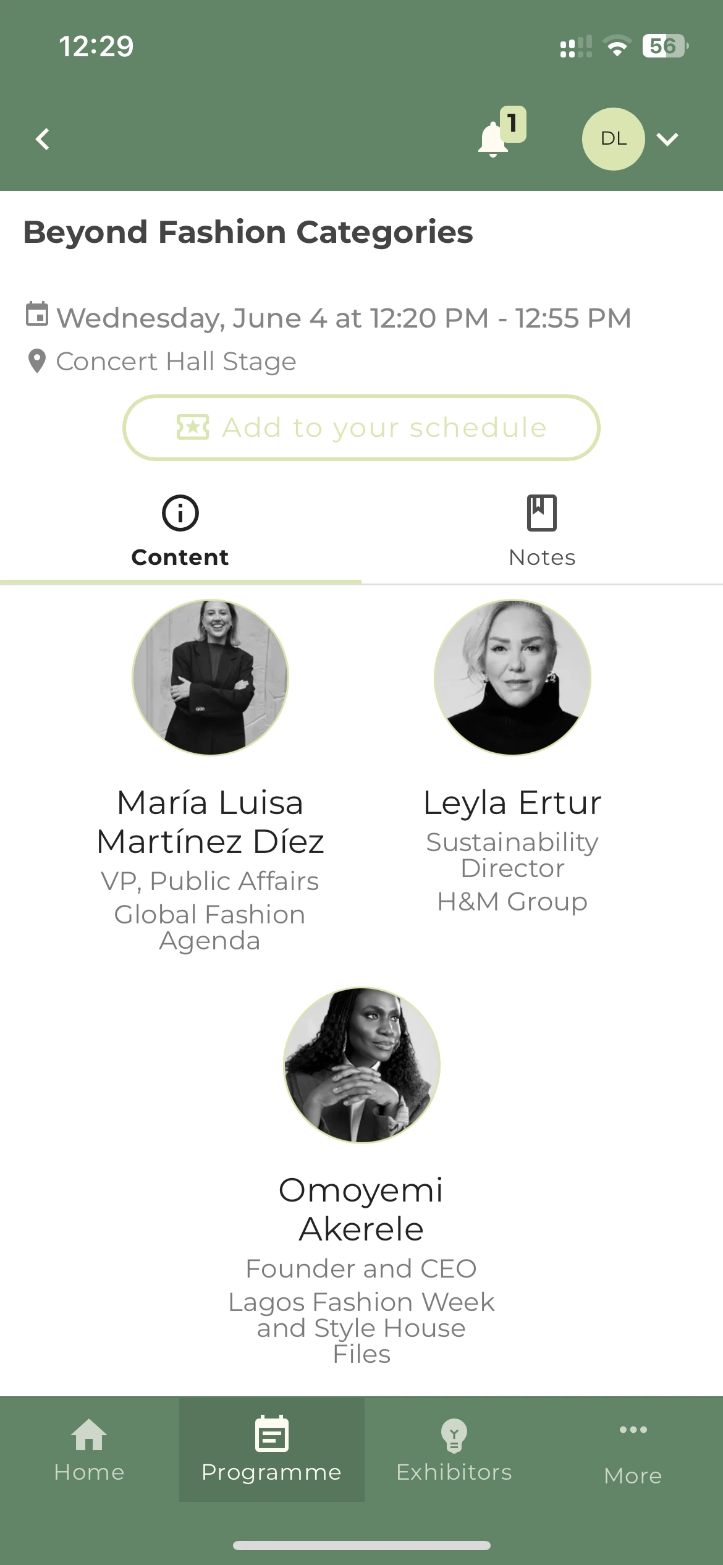
Task: Expand the profile dropdown chevron
Action: pyautogui.click(x=667, y=140)
